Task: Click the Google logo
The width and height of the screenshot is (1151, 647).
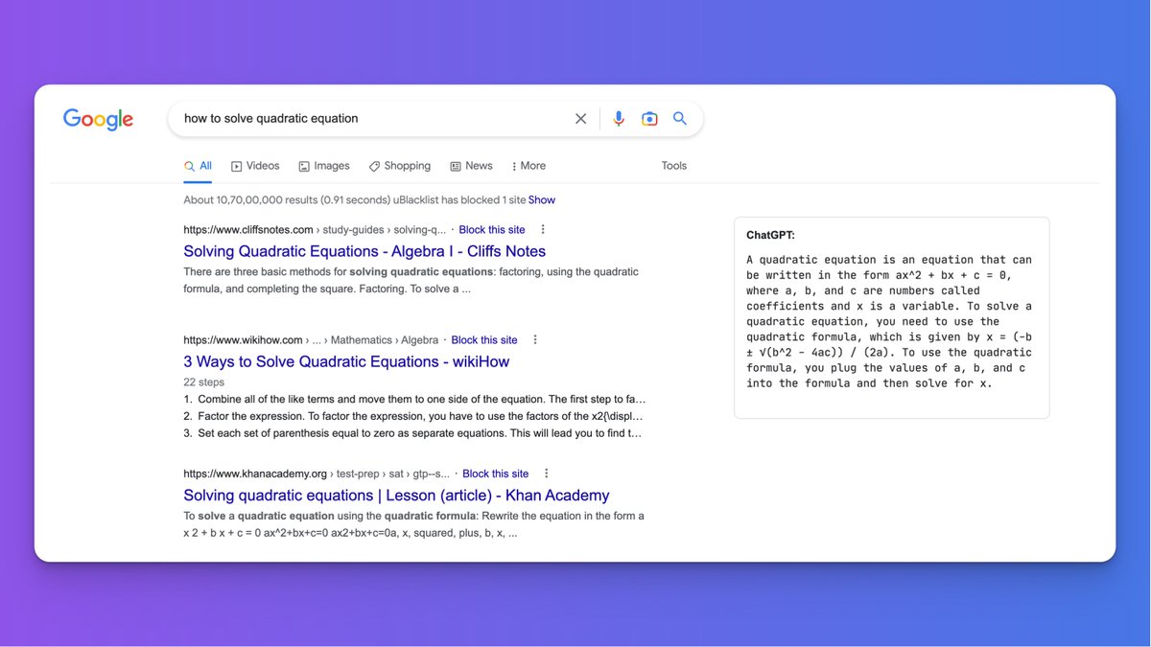Action: click(98, 119)
